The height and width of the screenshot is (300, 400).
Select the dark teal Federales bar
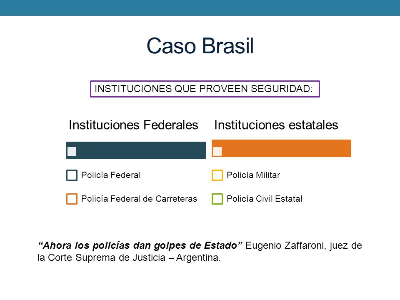click(x=136, y=150)
